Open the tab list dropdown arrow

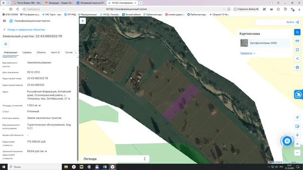point(9,3)
